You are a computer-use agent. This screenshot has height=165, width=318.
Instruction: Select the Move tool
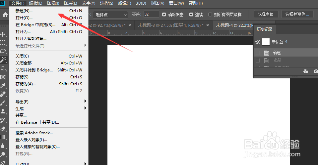3,34
